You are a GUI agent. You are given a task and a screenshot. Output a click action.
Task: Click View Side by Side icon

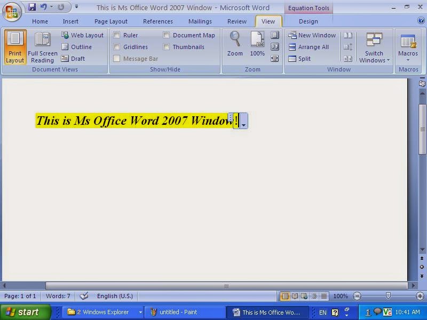tap(348, 35)
